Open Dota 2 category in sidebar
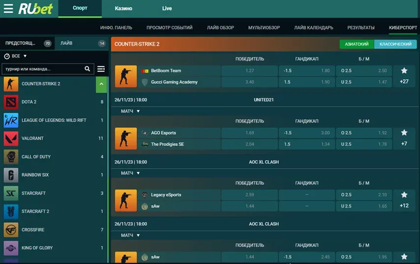Screen dimensions: 420x264 (x=54, y=102)
